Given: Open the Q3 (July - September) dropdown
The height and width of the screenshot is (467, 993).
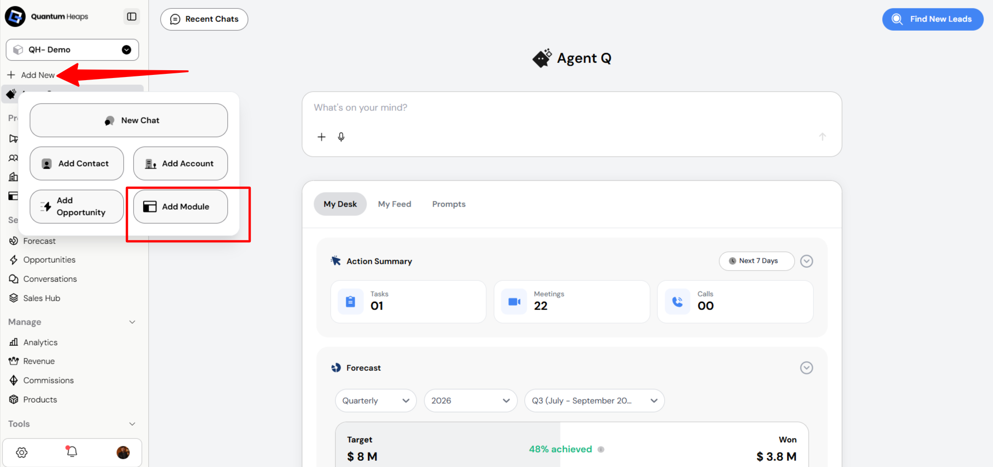Looking at the screenshot, I should point(594,400).
